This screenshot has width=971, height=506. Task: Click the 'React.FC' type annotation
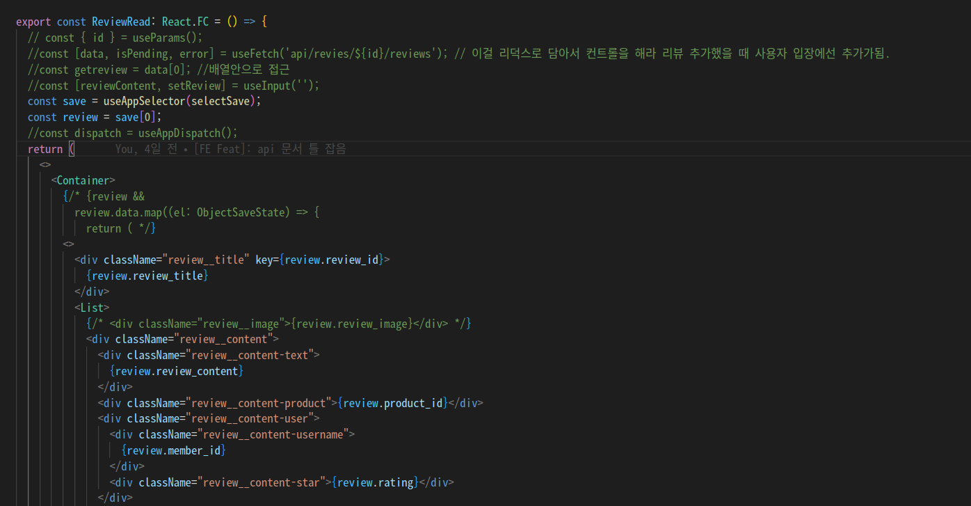pos(185,22)
